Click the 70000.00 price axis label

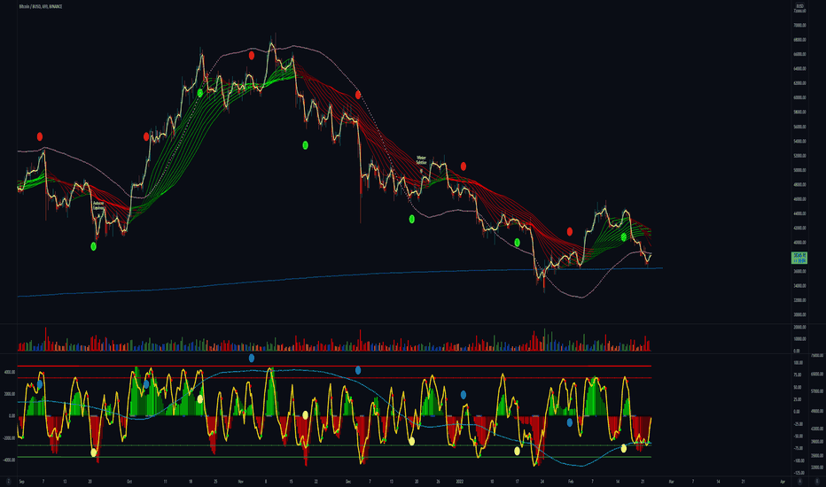(x=799, y=26)
